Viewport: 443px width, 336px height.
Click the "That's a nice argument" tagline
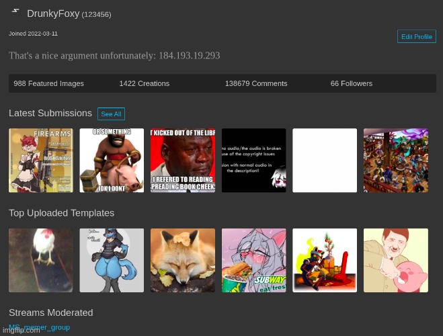[114, 56]
